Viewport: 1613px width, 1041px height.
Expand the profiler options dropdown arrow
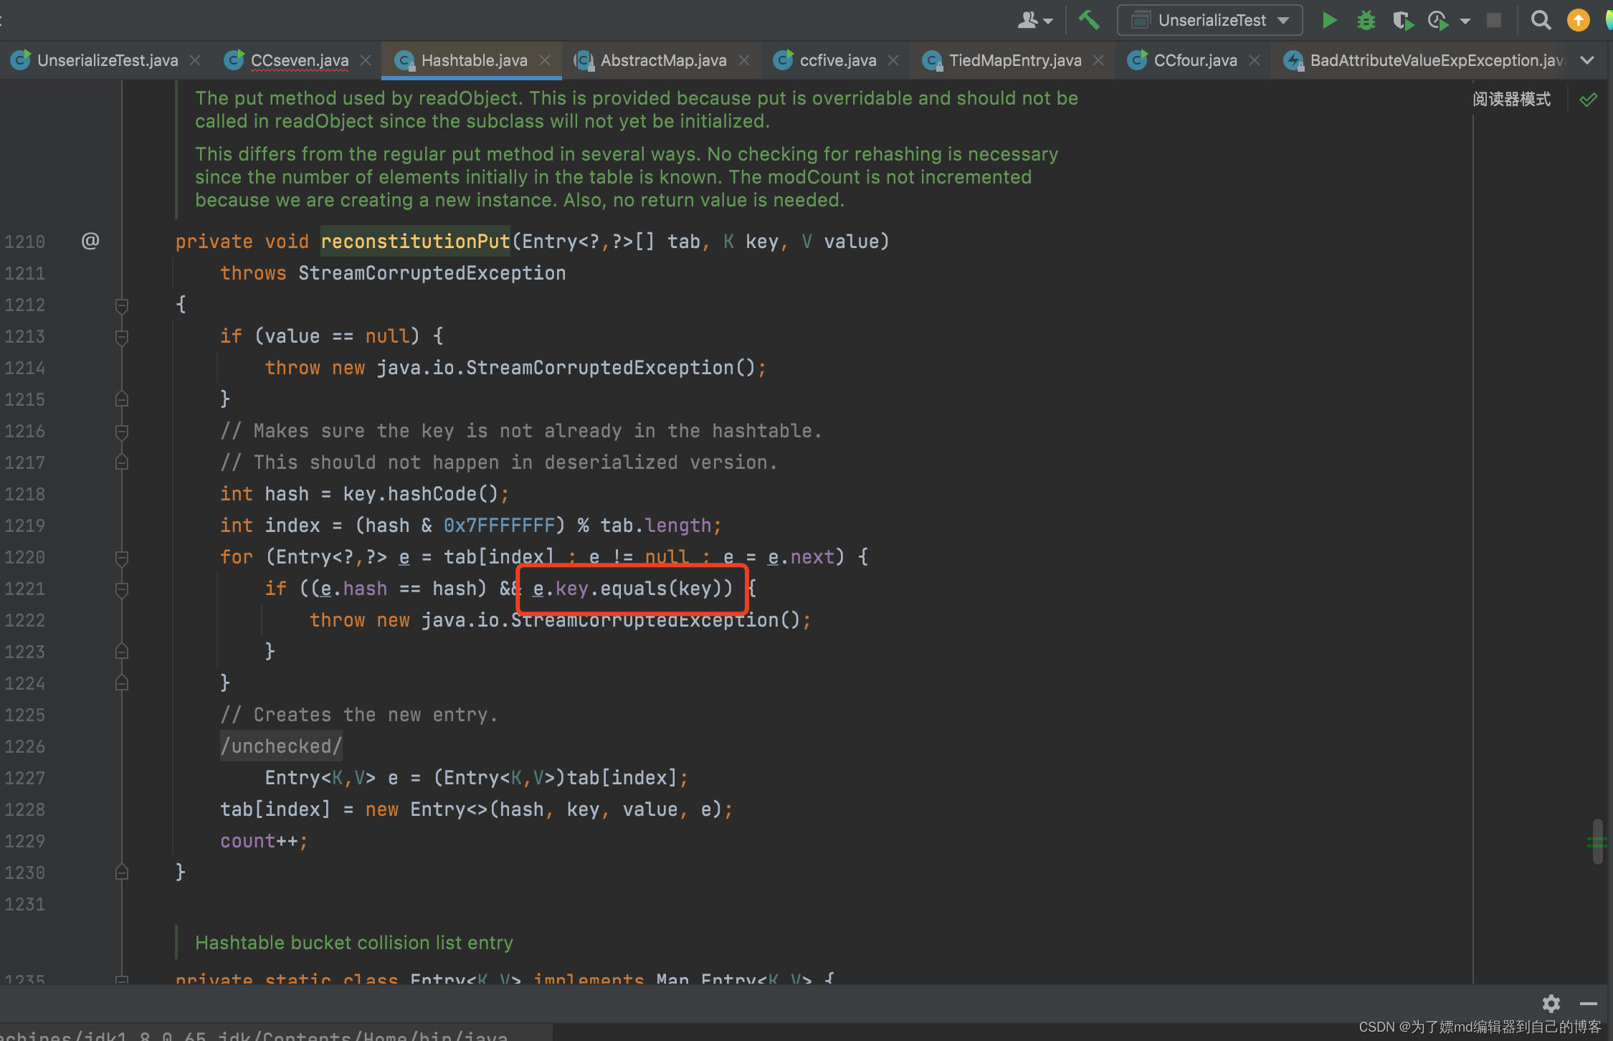coord(1465,22)
